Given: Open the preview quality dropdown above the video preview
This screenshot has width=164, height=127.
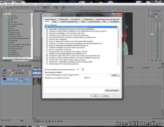Looking at the screenshot, I should (92, 11).
